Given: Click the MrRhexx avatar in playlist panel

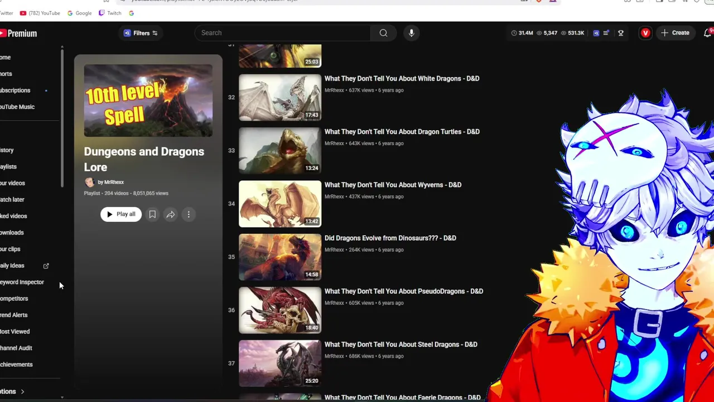Looking at the screenshot, I should point(89,182).
